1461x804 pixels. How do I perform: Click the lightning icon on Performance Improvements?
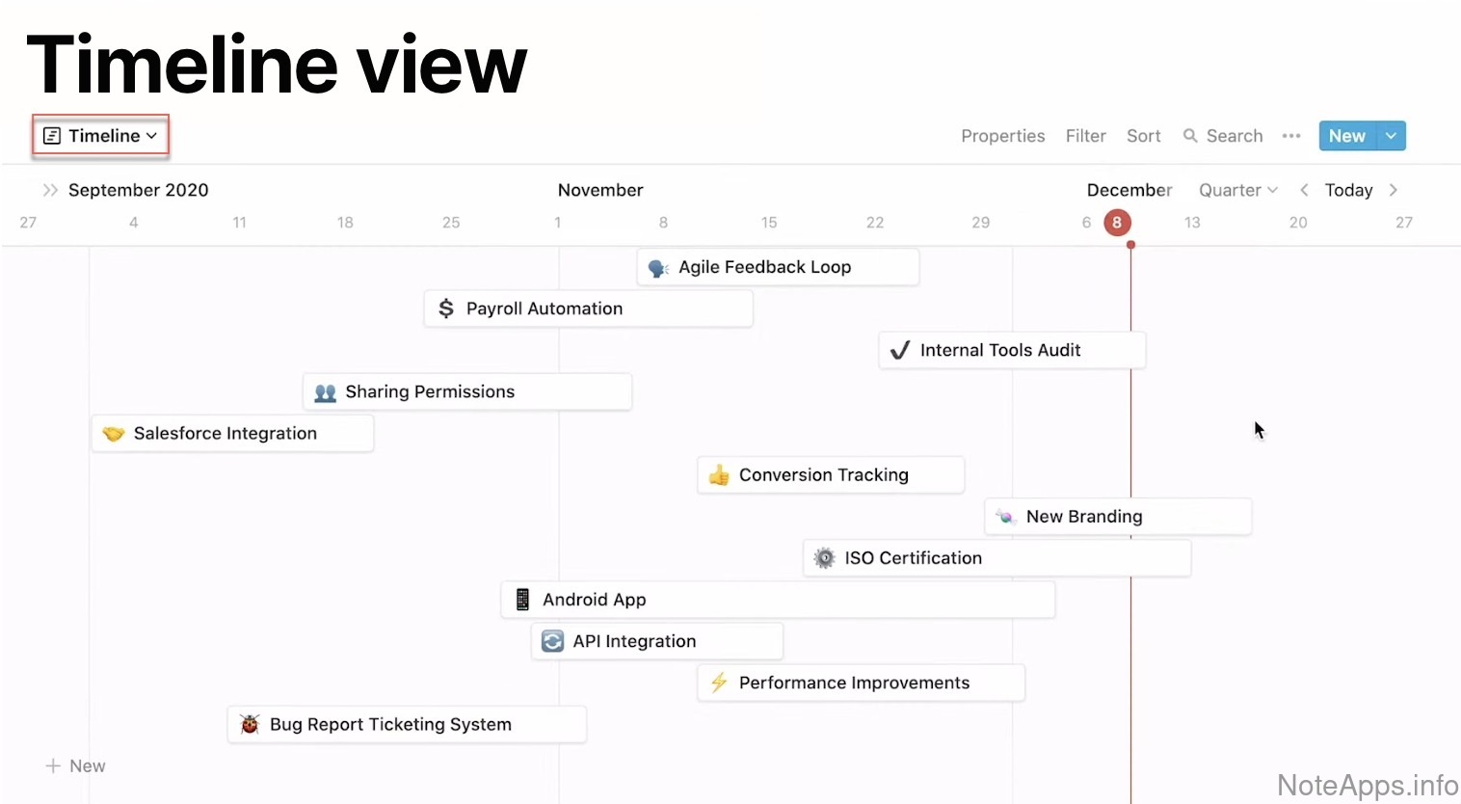point(719,683)
